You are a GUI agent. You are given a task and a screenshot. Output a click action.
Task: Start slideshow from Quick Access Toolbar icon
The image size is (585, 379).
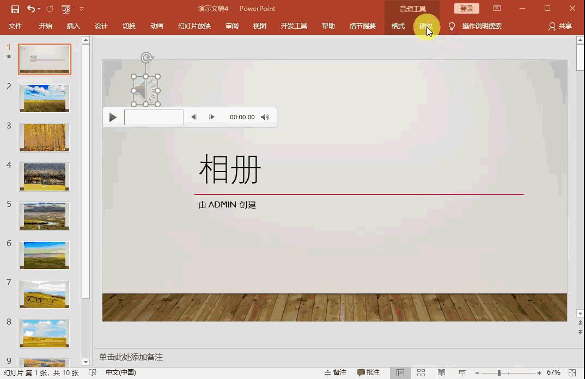65,9
